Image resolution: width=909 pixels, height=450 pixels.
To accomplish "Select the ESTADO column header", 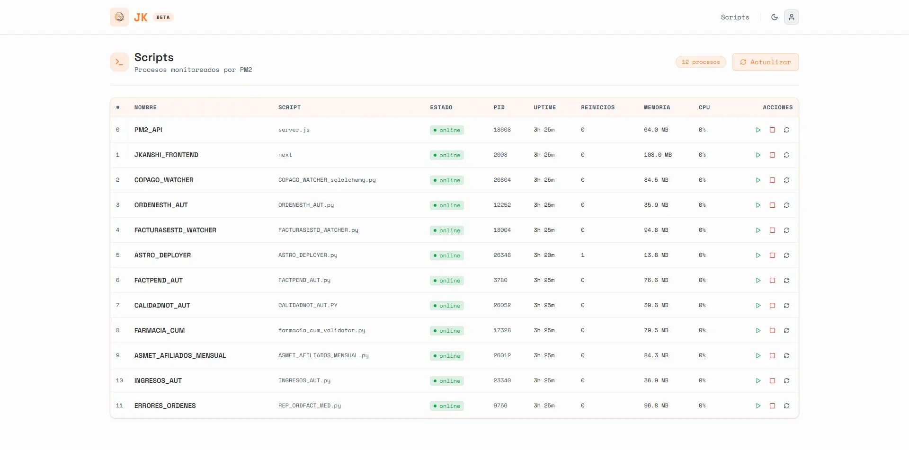I will [x=441, y=107].
